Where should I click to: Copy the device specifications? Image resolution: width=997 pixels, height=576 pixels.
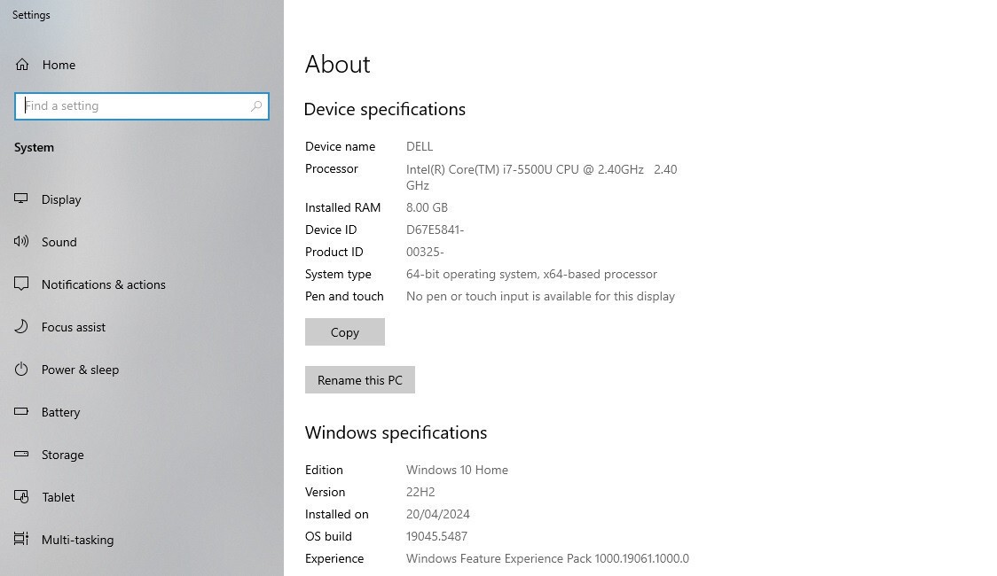345,332
